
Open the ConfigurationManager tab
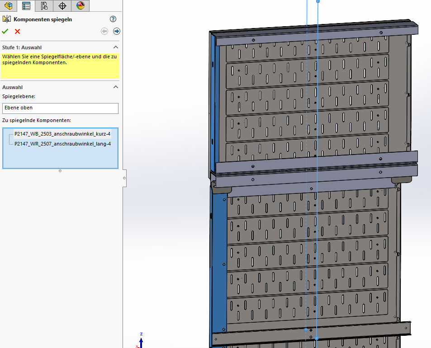click(x=44, y=6)
